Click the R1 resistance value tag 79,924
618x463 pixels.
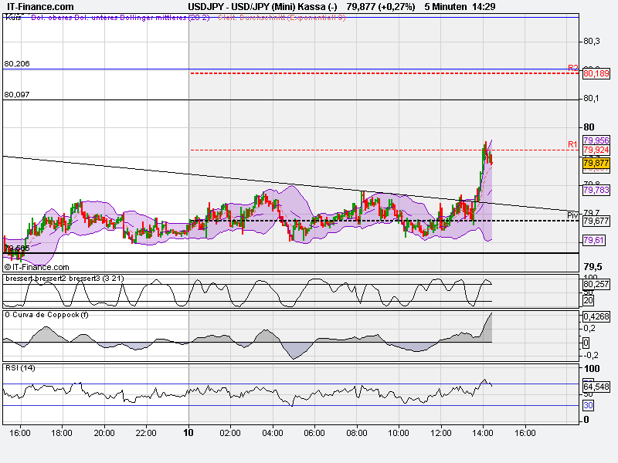point(596,150)
